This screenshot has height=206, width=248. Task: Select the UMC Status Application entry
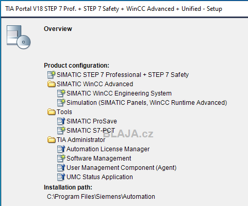[x=100, y=177]
